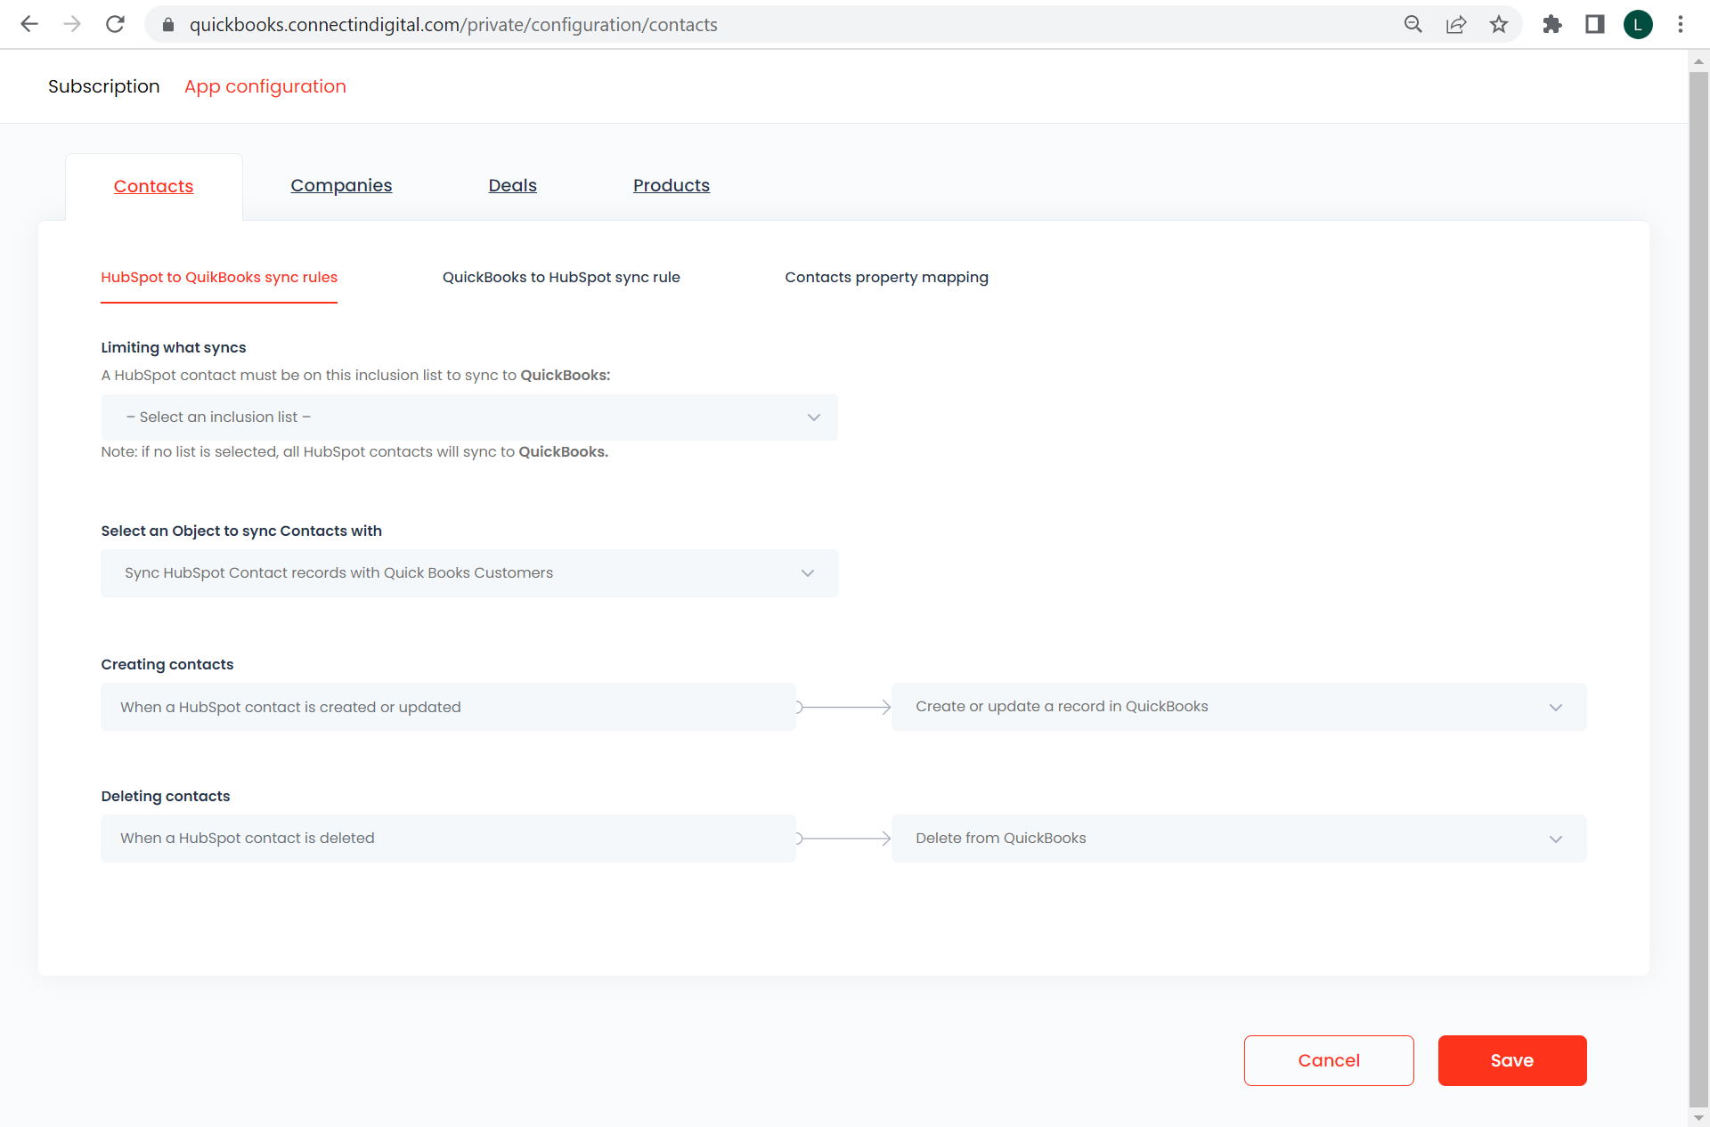Expand Create or update a record dropdown
This screenshot has width=1710, height=1127.
point(1239,707)
